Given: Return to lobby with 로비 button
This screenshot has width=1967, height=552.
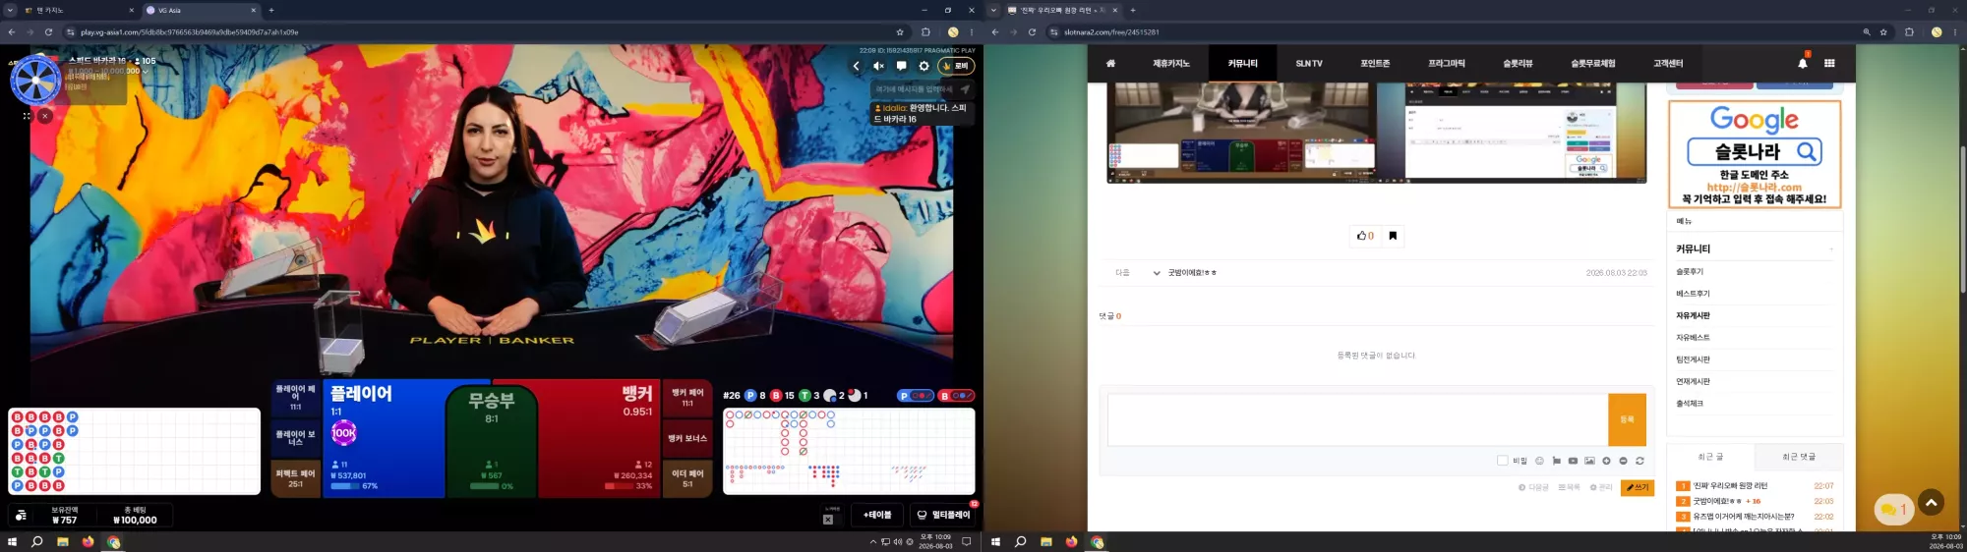Looking at the screenshot, I should pyautogui.click(x=955, y=66).
